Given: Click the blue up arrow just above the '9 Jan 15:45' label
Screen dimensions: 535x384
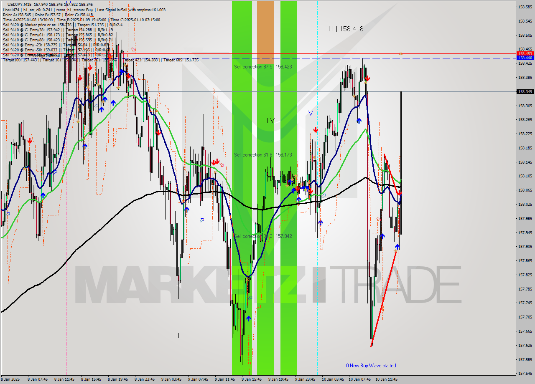Looking at the screenshot, I should 248,318.
